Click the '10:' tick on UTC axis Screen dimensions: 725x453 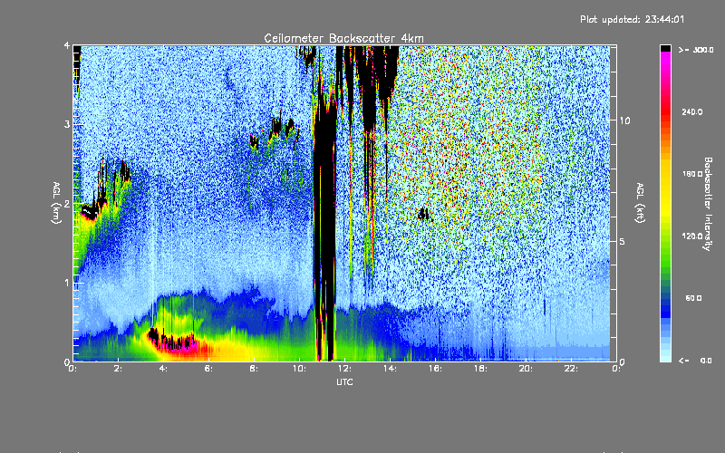tap(299, 369)
